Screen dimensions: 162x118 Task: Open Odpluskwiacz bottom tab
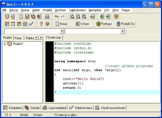[x=81, y=108]
